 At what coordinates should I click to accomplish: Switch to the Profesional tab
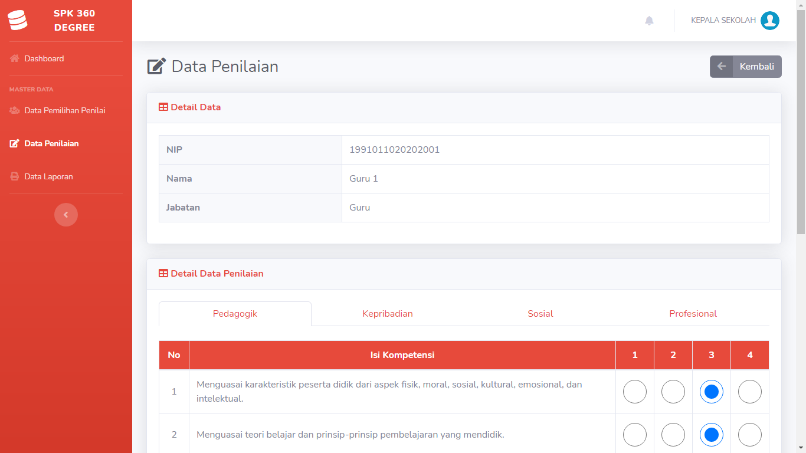pyautogui.click(x=693, y=314)
